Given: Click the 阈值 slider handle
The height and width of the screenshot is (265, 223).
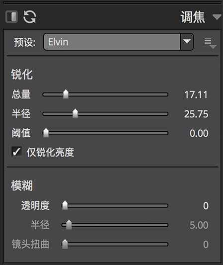Looking at the screenshot, I should (46, 133).
